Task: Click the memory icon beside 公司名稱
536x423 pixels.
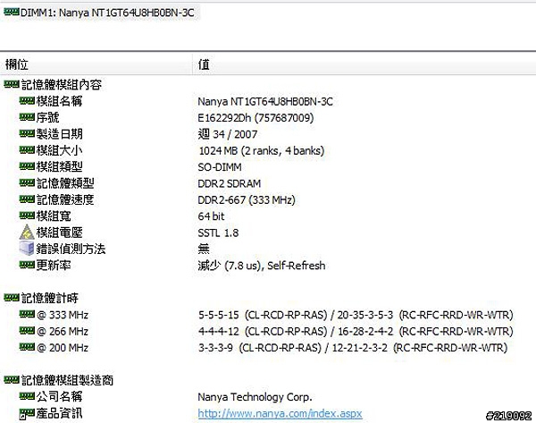Action: point(27,396)
